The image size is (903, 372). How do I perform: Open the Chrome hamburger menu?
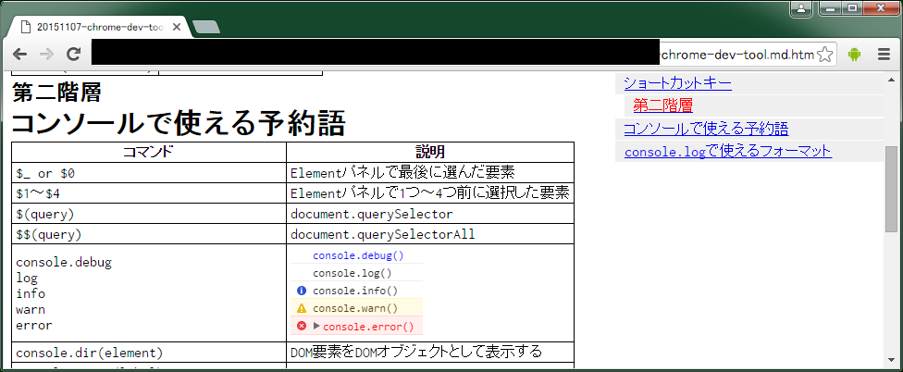click(884, 55)
